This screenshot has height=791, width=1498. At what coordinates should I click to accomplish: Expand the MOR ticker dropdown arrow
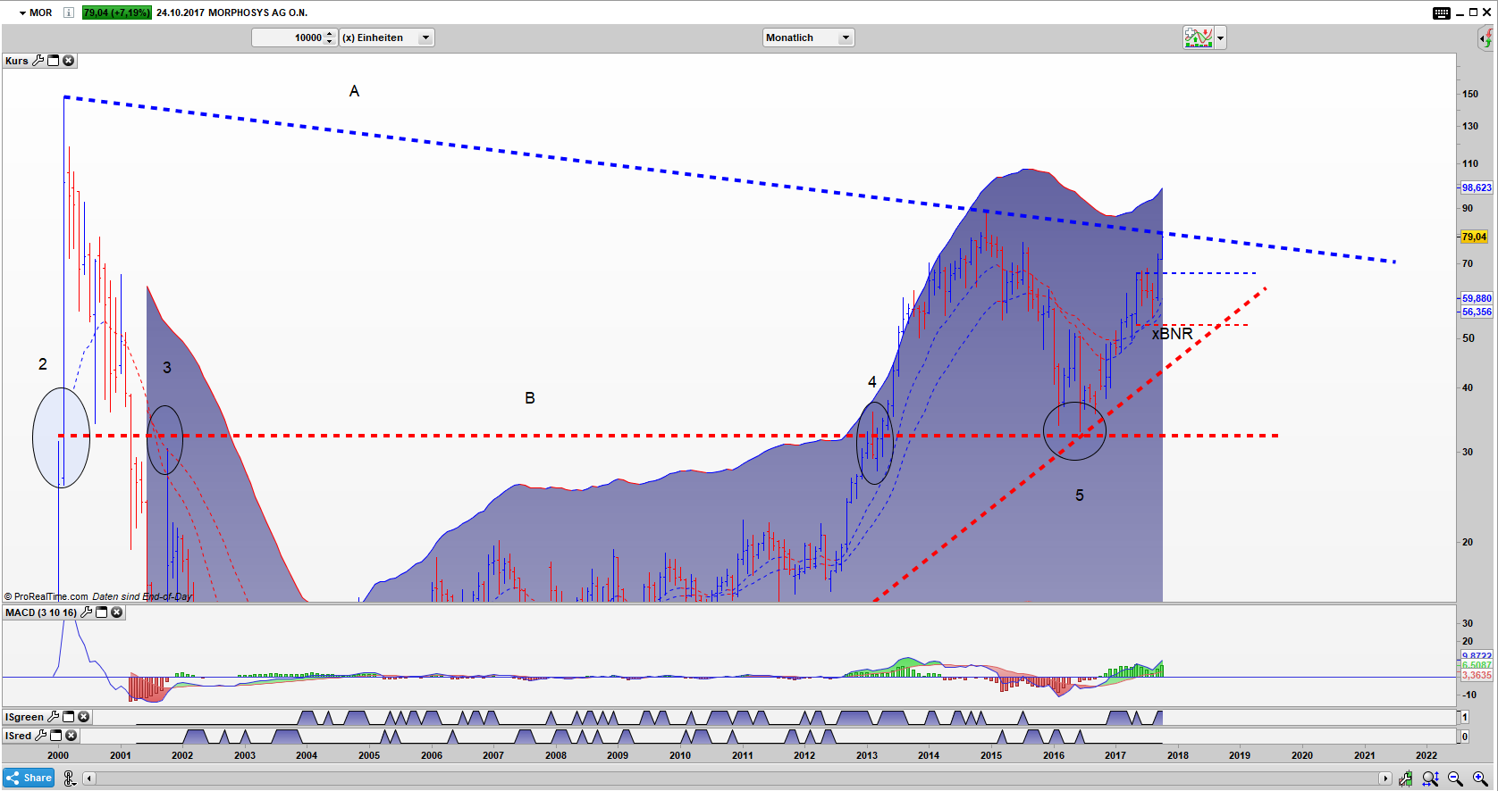(x=22, y=12)
